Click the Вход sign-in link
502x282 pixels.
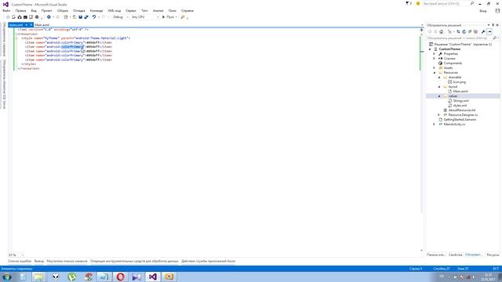[x=483, y=11]
